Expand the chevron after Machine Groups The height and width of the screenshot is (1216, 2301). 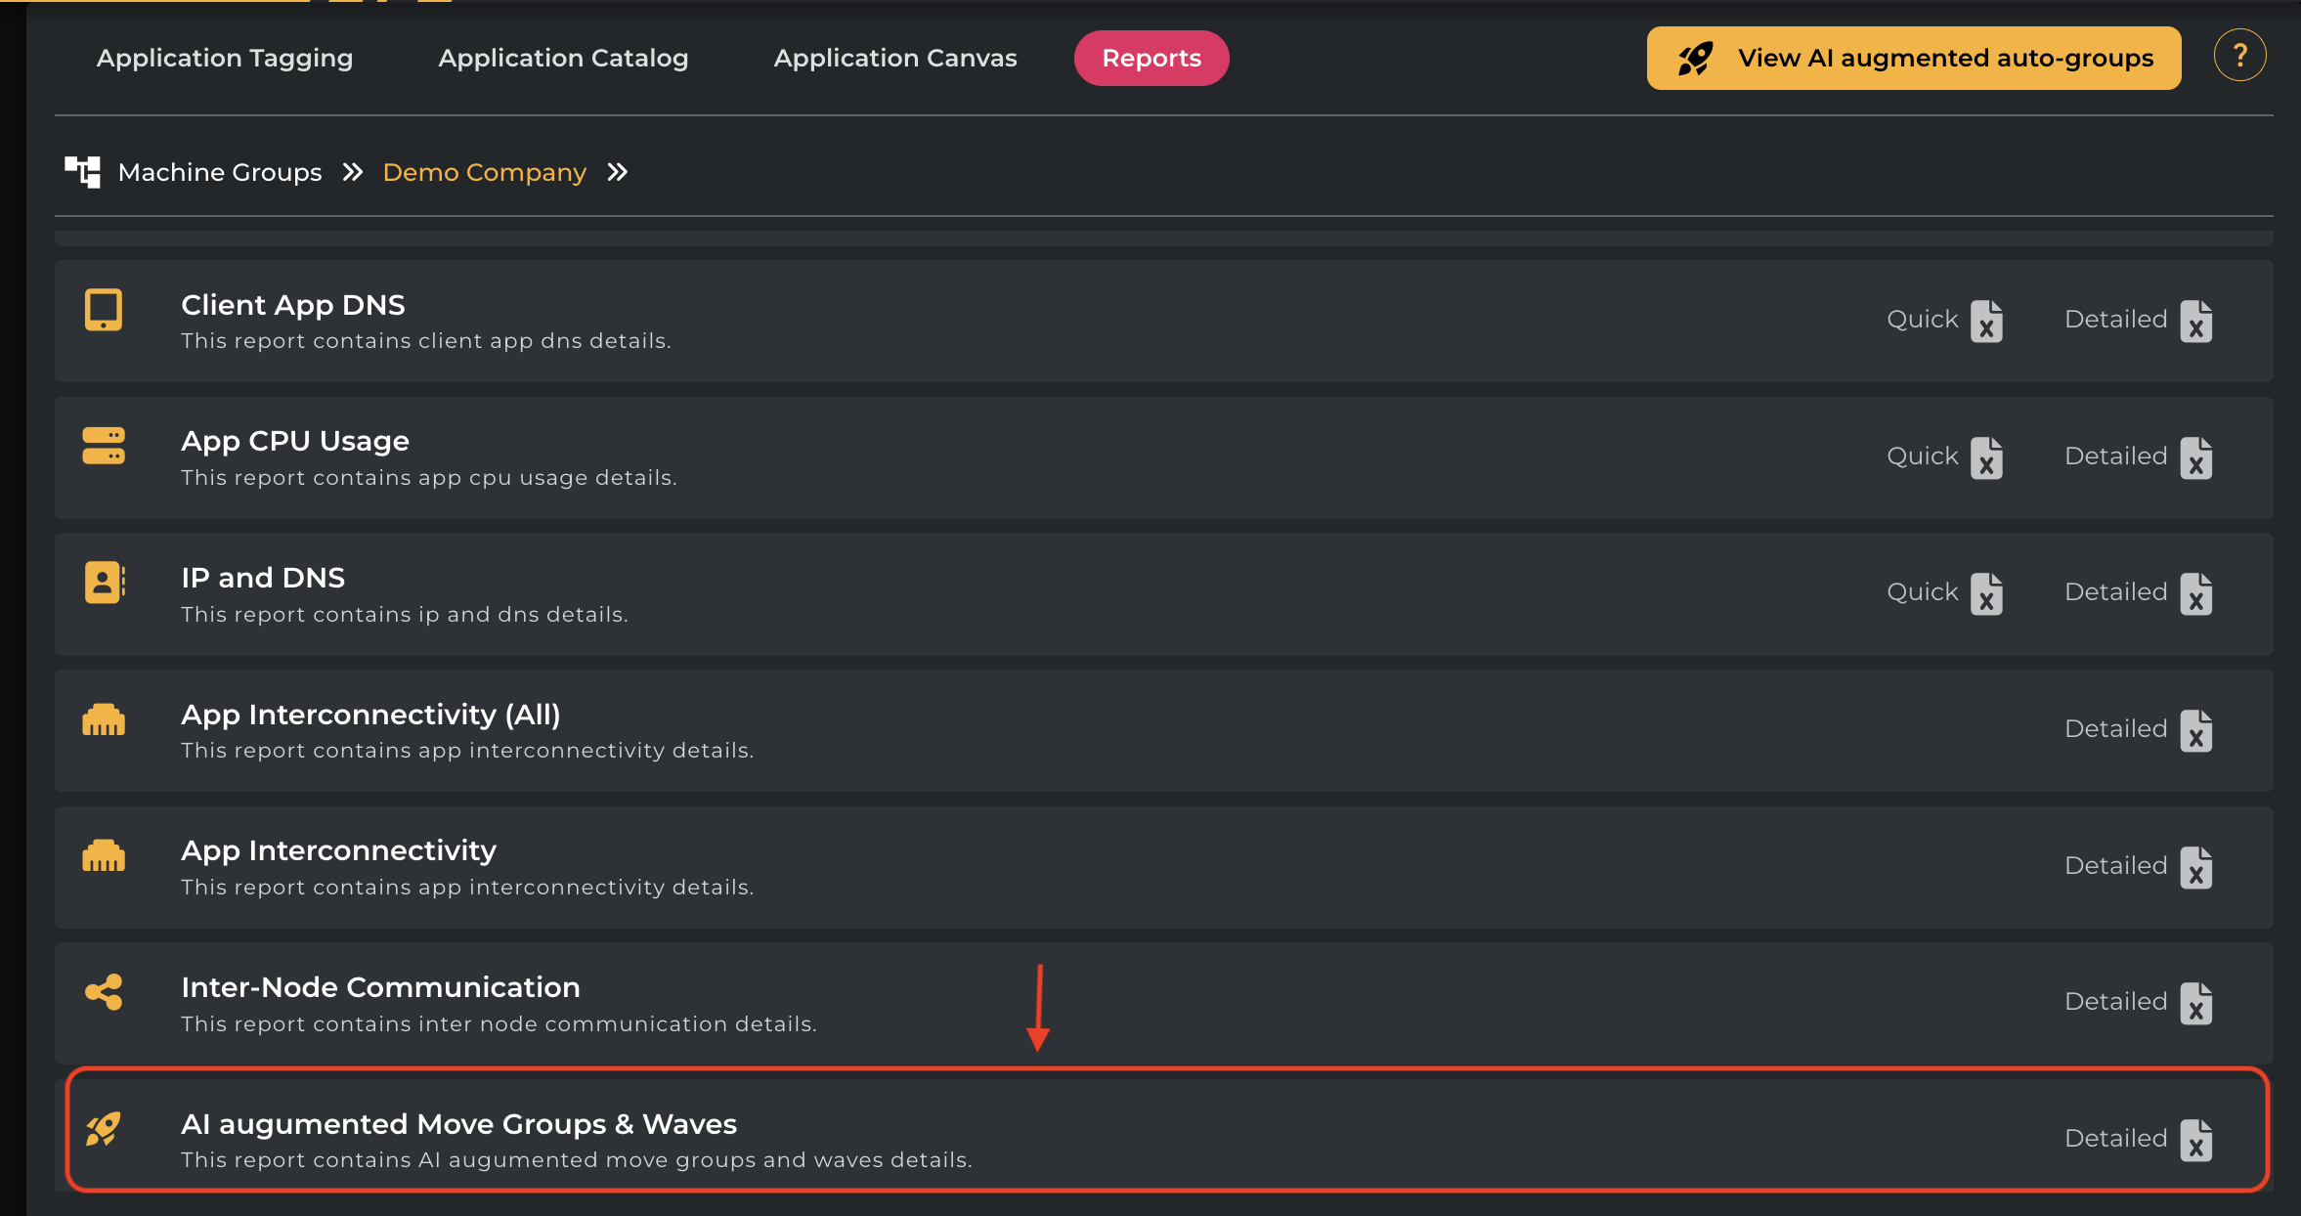point(353,172)
